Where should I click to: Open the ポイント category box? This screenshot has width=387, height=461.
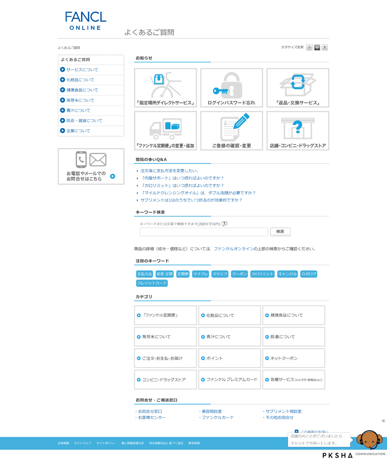tap(230, 358)
